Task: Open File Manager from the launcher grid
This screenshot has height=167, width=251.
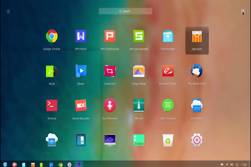Action: [168, 36]
